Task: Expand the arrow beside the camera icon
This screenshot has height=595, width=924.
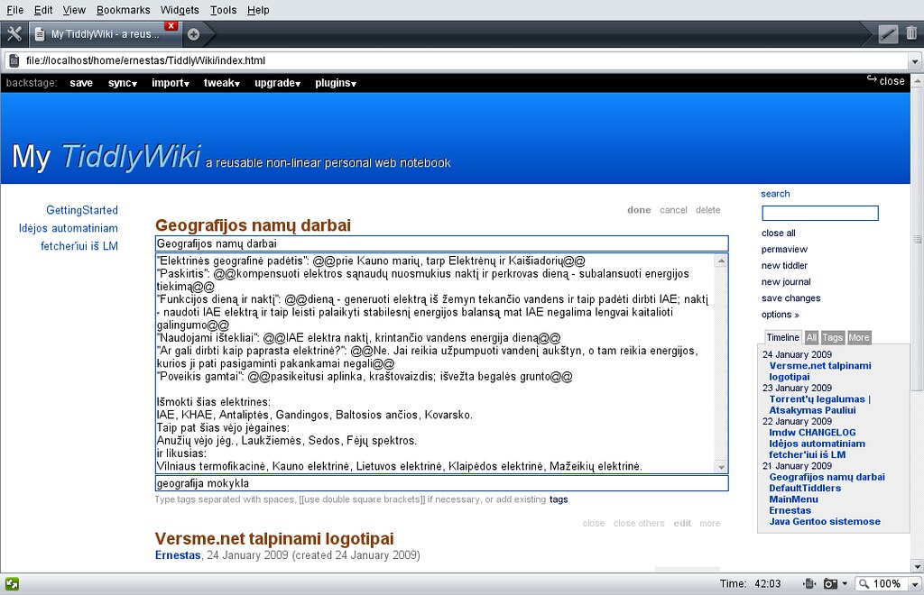Action: point(845,584)
